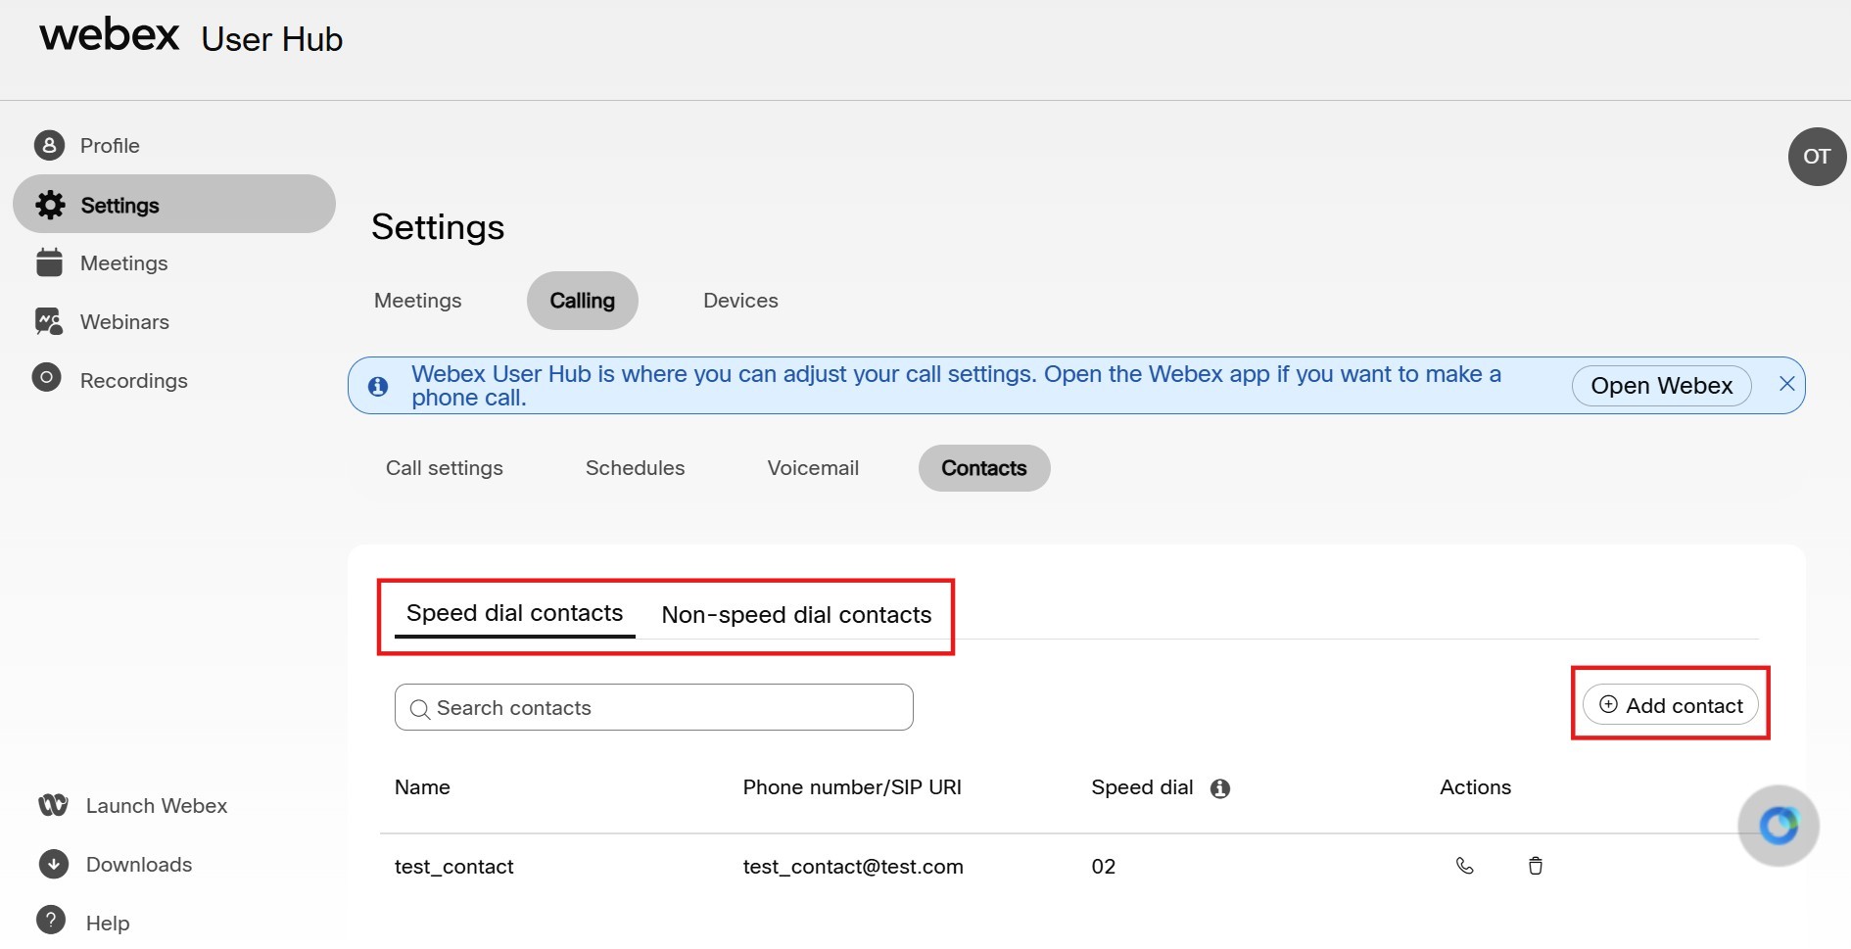
Task: Open the OT user avatar menu
Action: pyautogui.click(x=1817, y=157)
